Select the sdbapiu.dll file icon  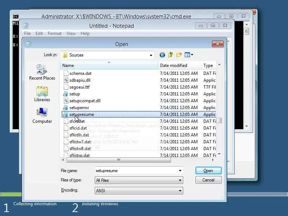click(x=66, y=80)
